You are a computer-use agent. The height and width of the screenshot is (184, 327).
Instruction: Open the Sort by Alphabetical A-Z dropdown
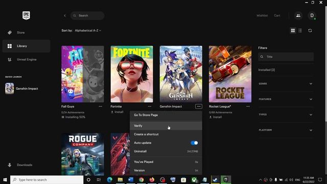(x=88, y=31)
